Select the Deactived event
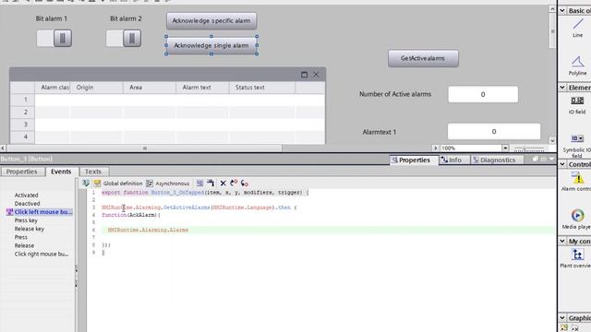The height and width of the screenshot is (332, 591). click(27, 203)
